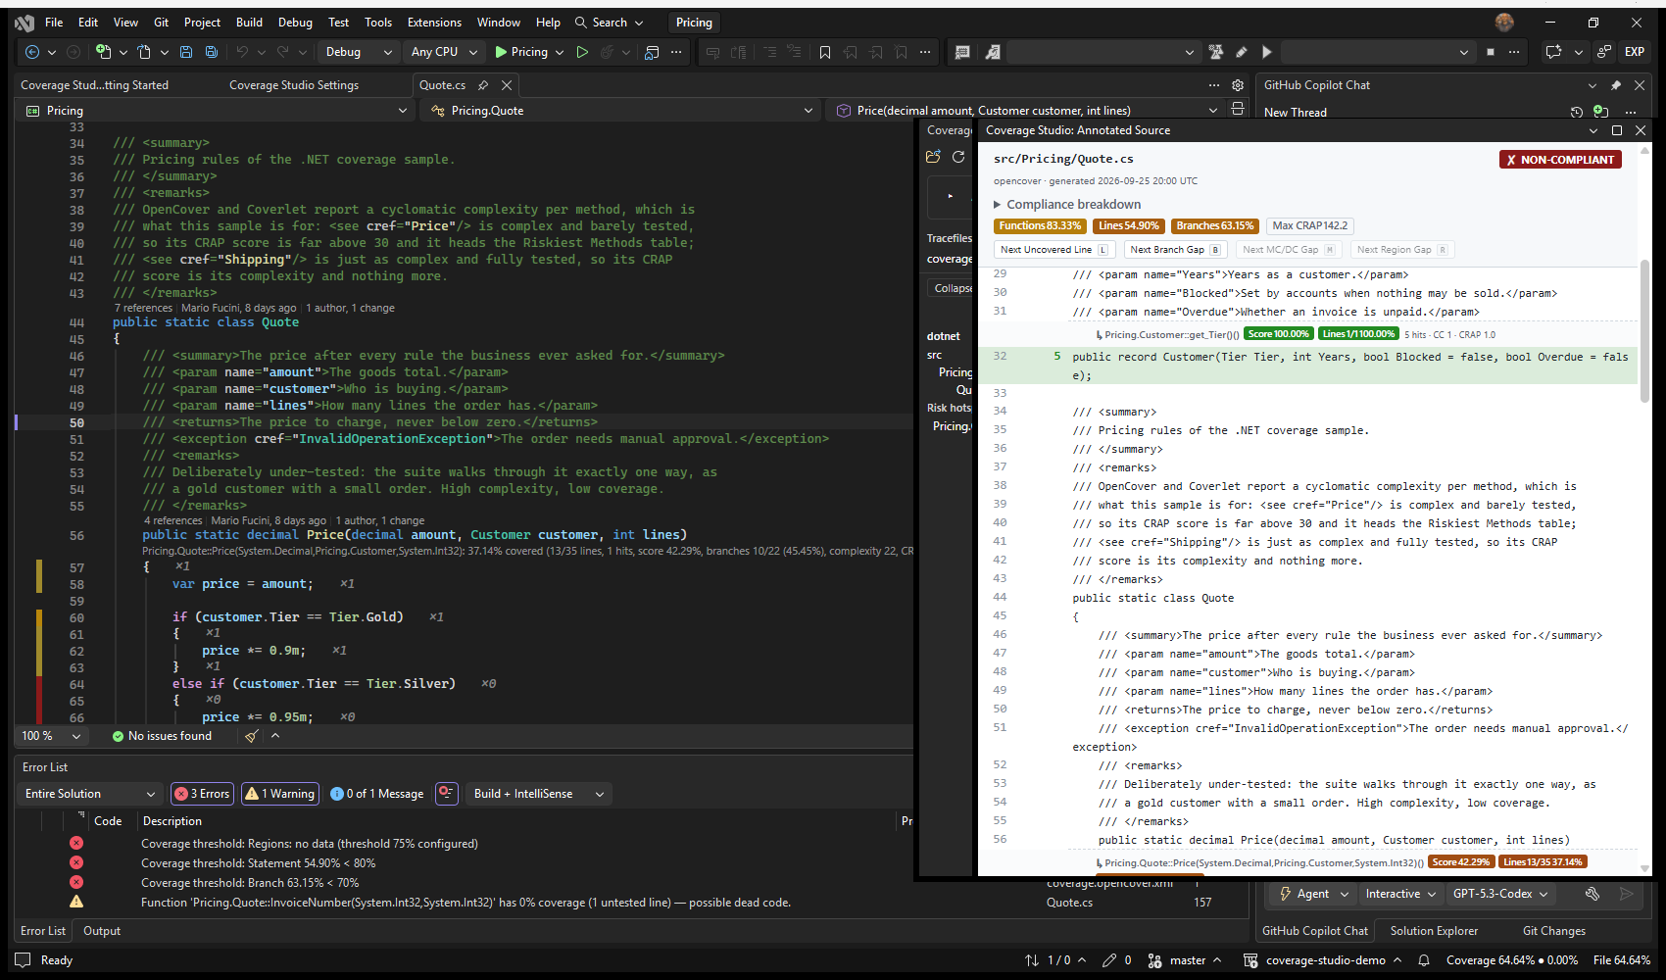Click the Lines 54.90% coverage badge

click(x=1129, y=225)
